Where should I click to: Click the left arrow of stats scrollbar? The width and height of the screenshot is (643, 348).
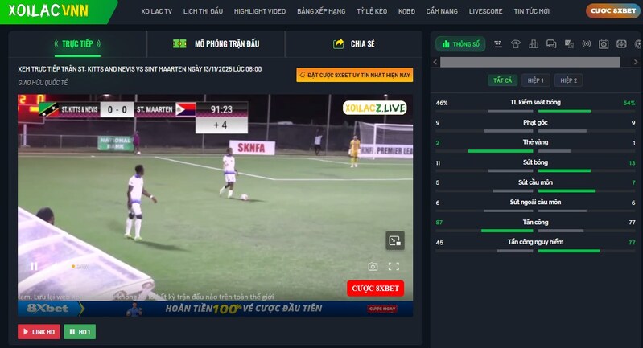point(435,62)
